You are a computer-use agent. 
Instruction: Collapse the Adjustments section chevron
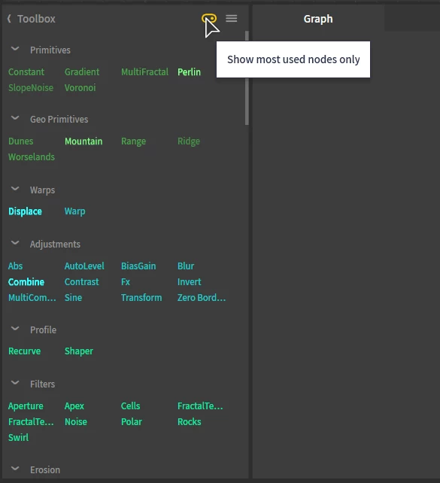pyautogui.click(x=15, y=243)
